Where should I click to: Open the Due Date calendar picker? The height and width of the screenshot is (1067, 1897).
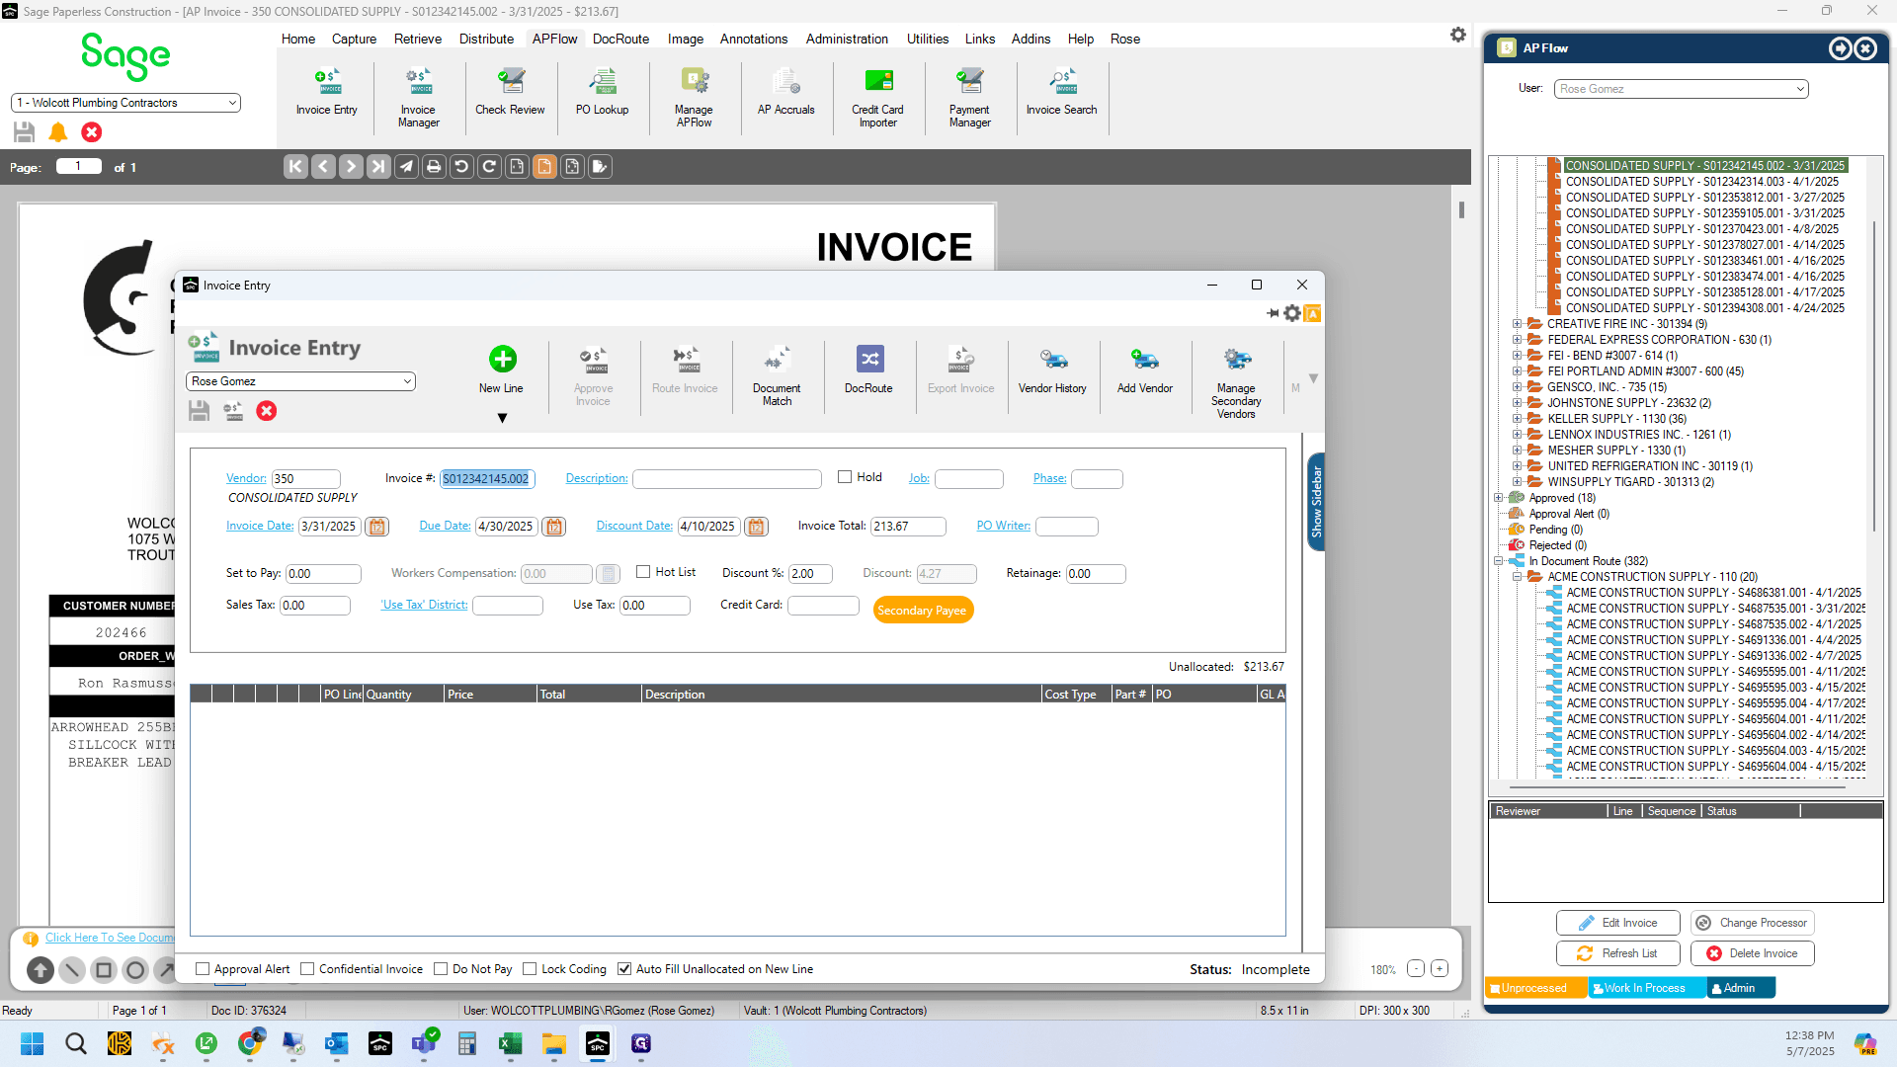(x=554, y=527)
